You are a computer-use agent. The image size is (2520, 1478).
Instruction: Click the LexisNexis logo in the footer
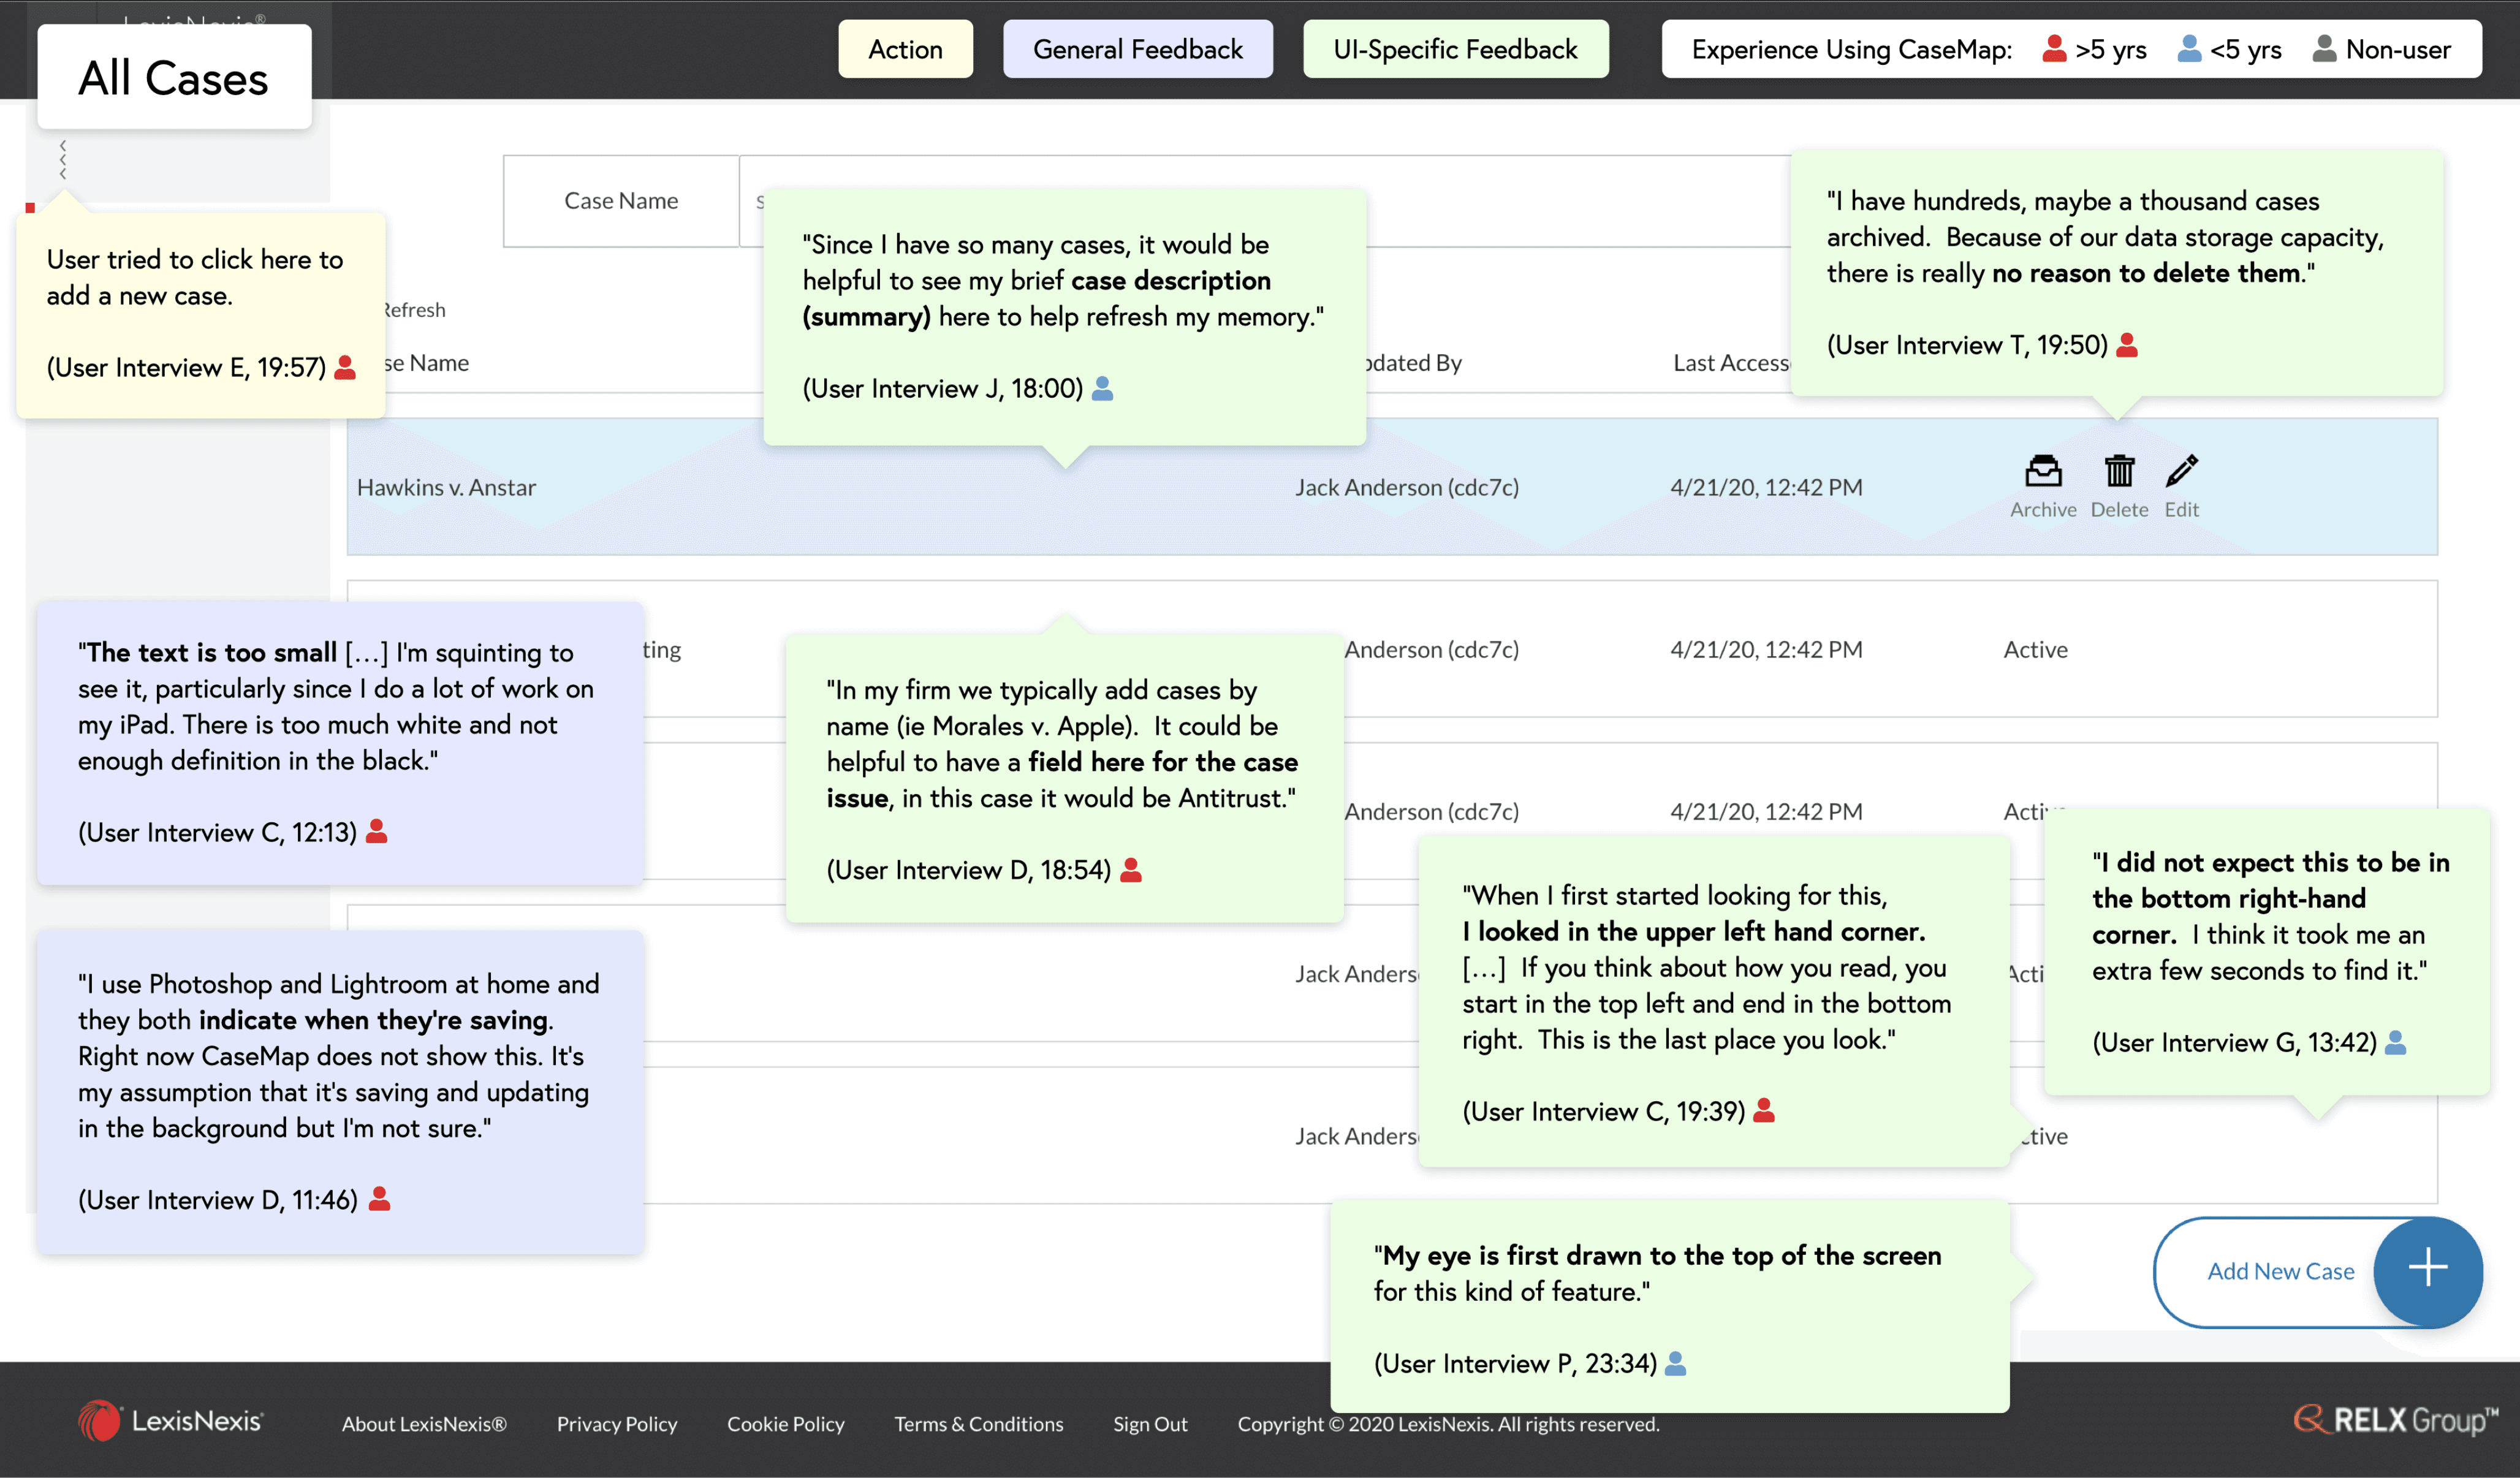171,1421
